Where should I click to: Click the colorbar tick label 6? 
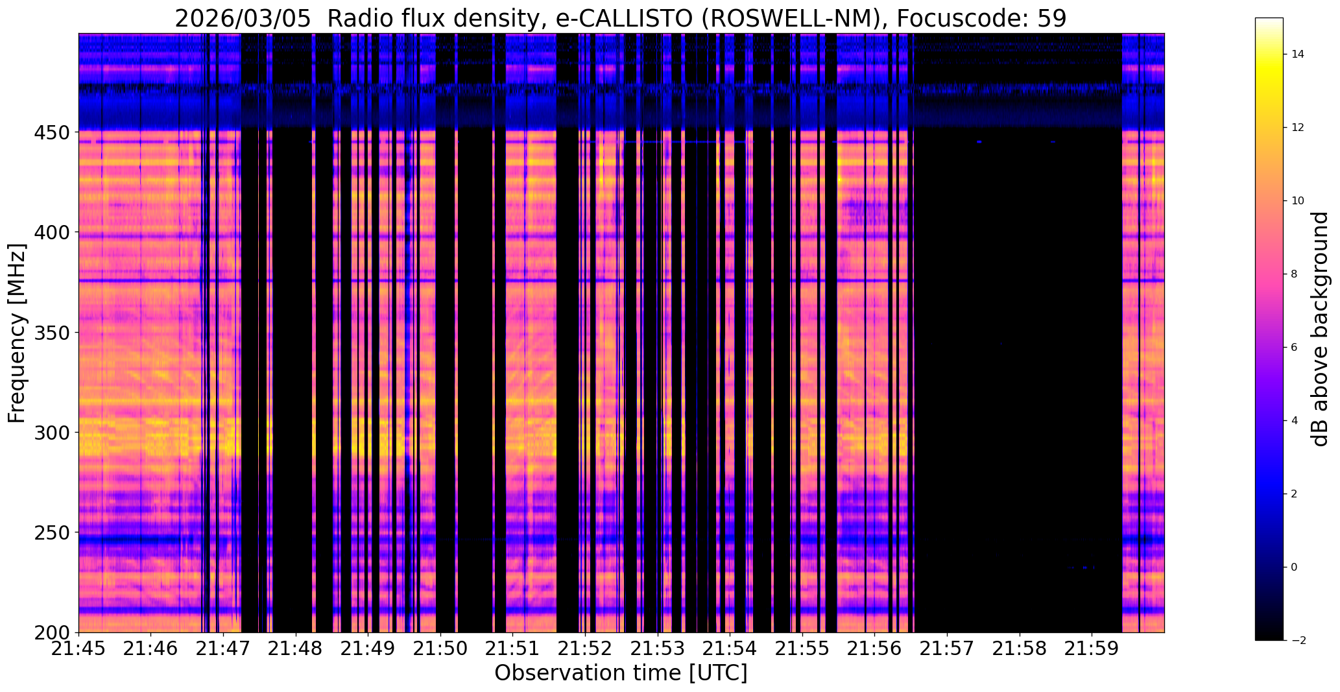1294,348
